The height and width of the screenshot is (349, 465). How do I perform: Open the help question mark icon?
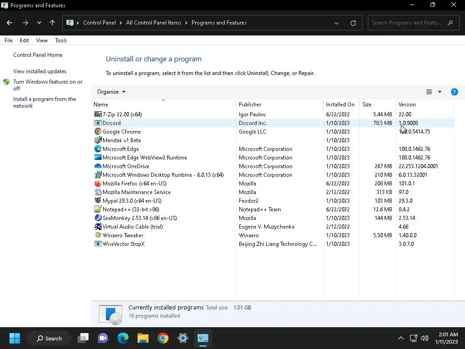coord(454,92)
